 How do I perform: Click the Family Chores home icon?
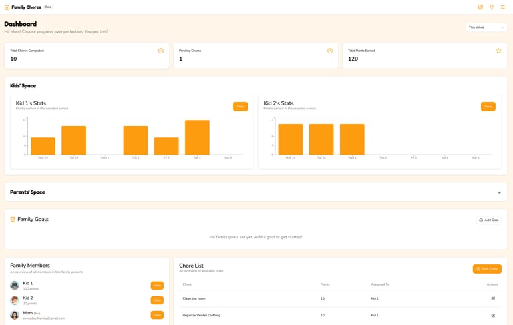(x=7, y=7)
